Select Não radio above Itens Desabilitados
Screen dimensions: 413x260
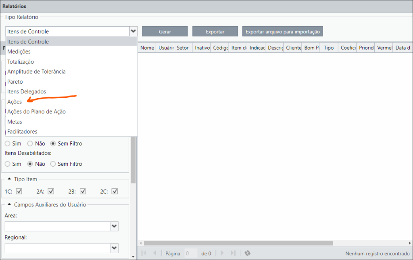[30, 144]
